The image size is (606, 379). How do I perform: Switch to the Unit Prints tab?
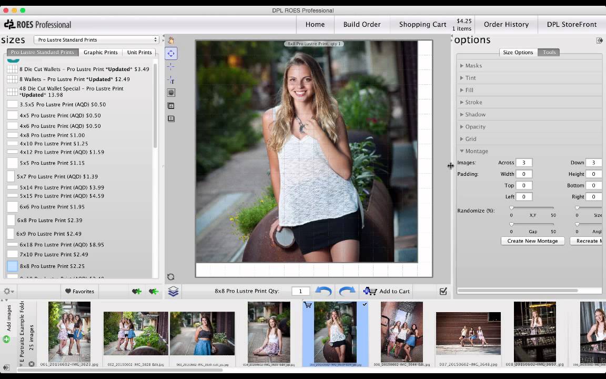(139, 52)
